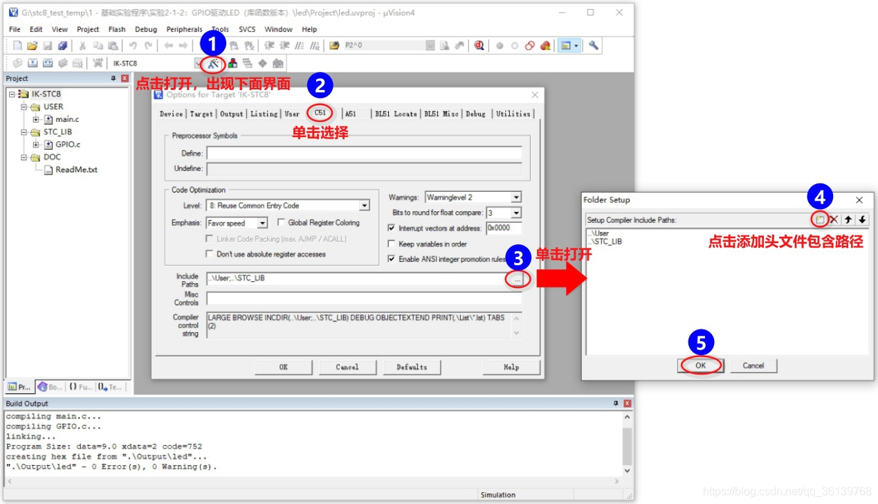Click the Manage project items icon
The image size is (878, 504).
[232, 63]
